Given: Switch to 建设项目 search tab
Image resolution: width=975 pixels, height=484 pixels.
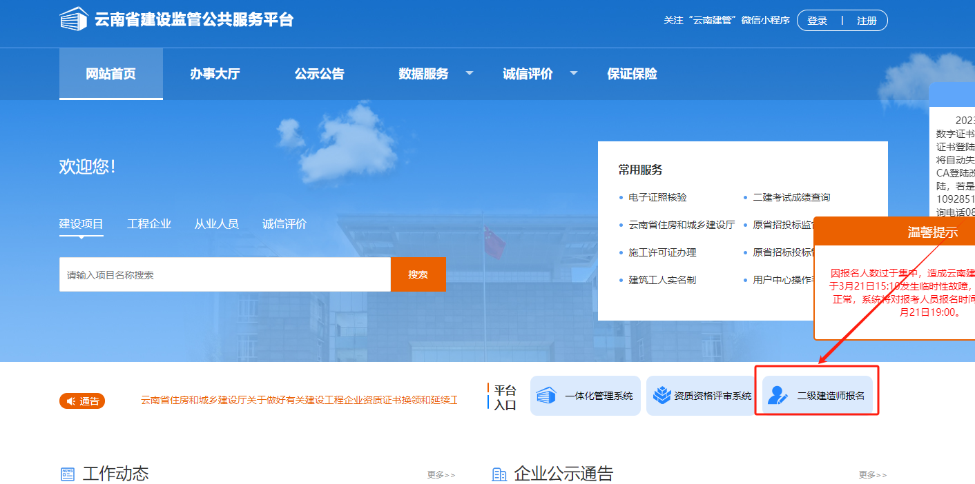Looking at the screenshot, I should 81,224.
